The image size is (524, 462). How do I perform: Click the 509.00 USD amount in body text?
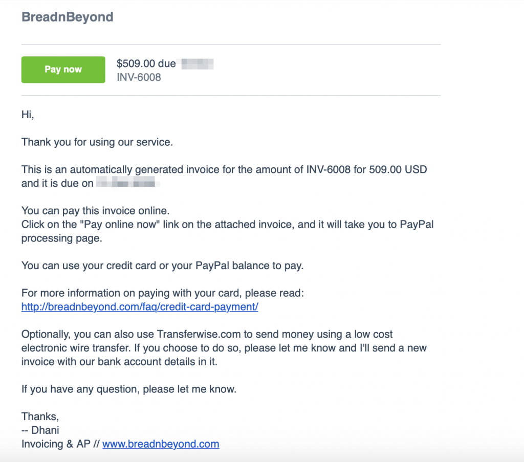397,169
